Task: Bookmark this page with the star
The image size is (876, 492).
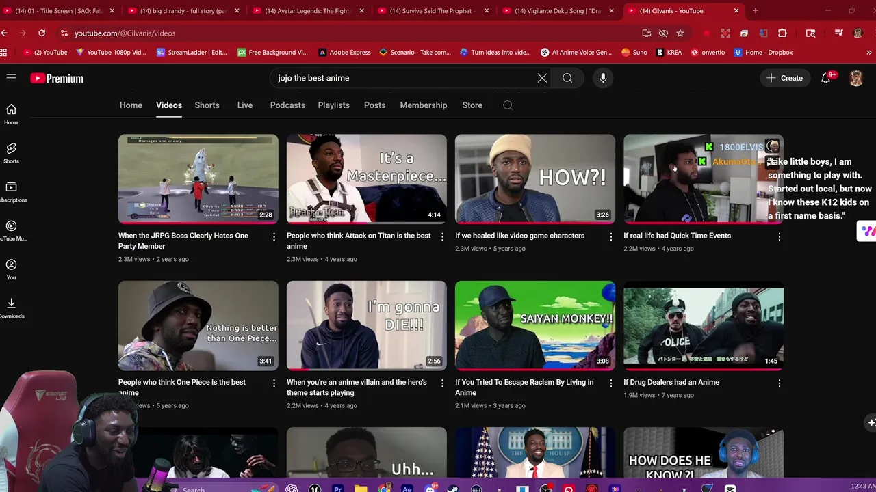Action: pyautogui.click(x=680, y=33)
